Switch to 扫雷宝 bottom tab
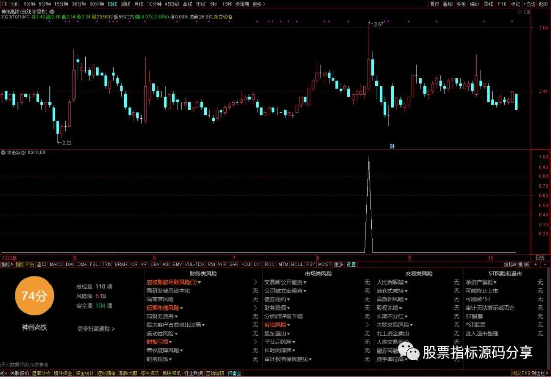Image resolution: width=551 pixels, height=377 pixels. (x=234, y=373)
